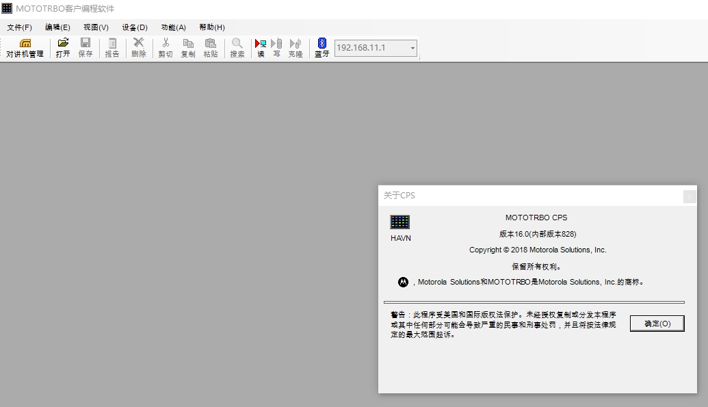The width and height of the screenshot is (708, 407).
Task: Open the 对讲机管理 radio management tool
Action: click(25, 48)
